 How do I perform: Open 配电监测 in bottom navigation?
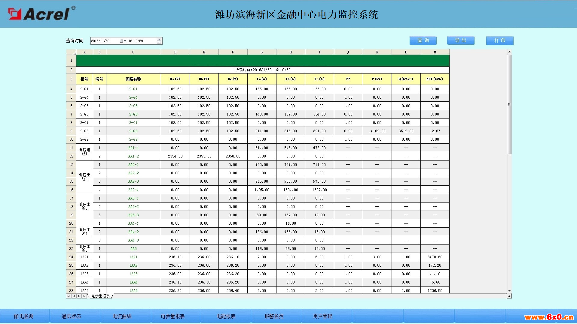[x=24, y=316]
